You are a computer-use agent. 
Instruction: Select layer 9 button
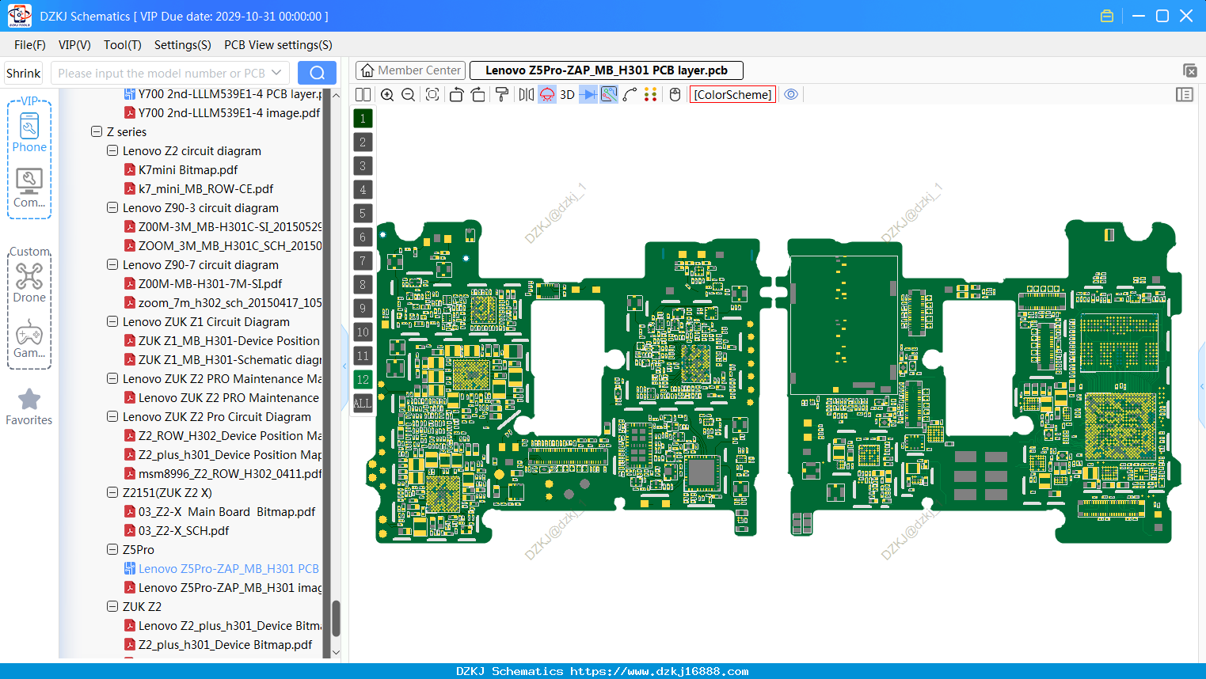pos(363,309)
